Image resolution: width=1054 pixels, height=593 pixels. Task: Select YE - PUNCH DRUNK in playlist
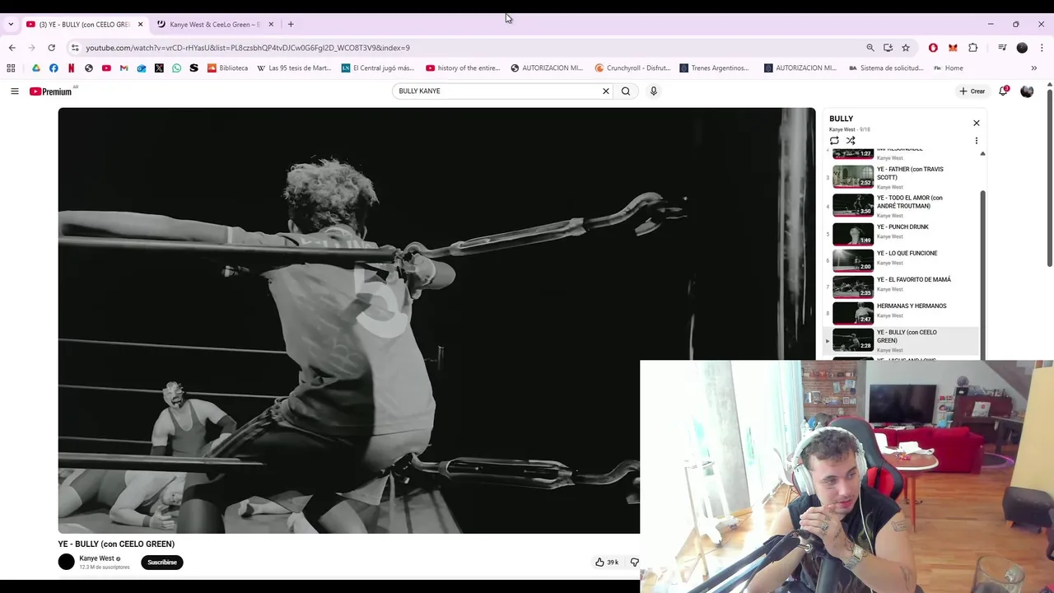pos(902,234)
